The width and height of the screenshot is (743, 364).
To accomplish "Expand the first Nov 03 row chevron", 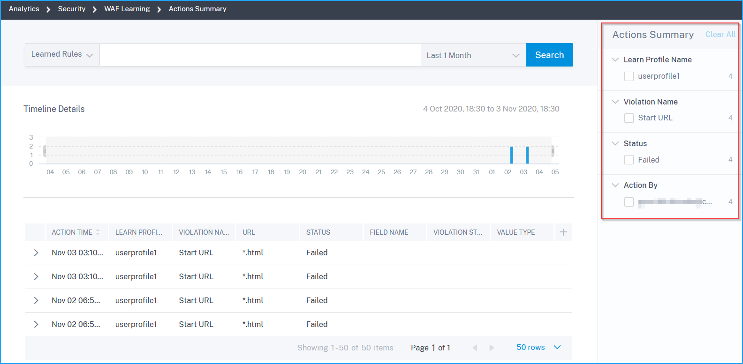I will click(x=36, y=253).
